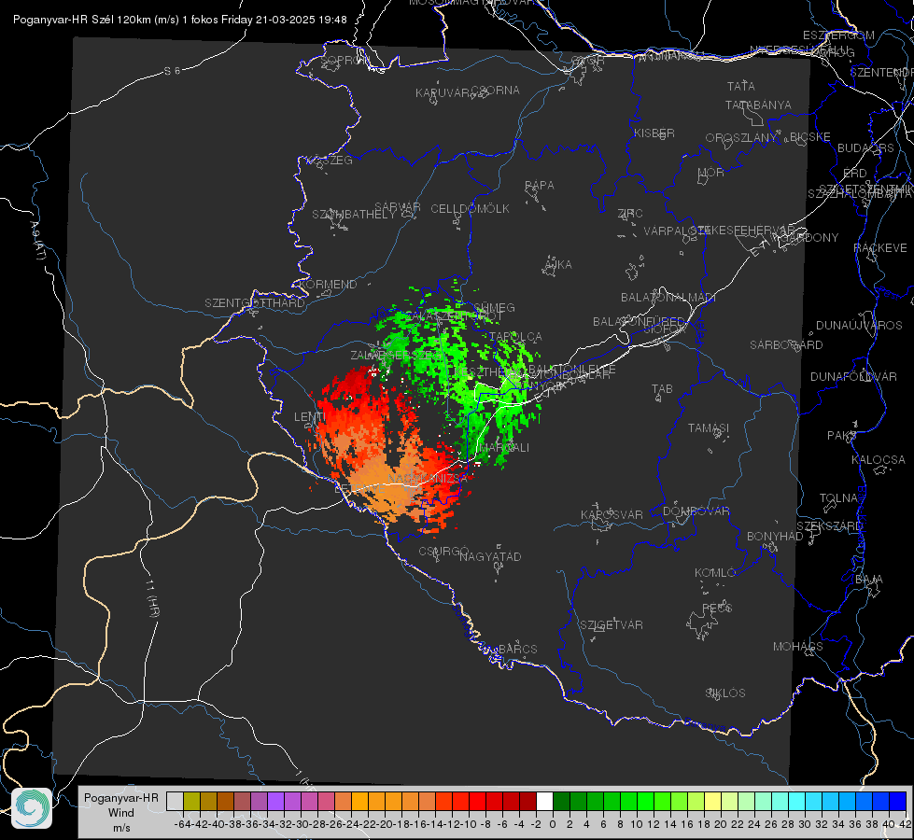Click the BONYHAD town label

pos(775,537)
